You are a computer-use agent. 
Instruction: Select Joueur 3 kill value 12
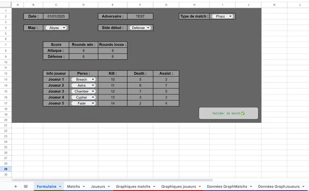113,91
